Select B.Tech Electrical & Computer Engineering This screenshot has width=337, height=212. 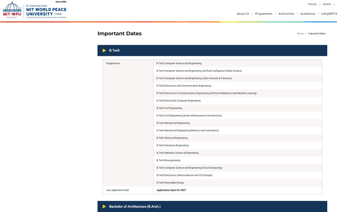(238, 101)
